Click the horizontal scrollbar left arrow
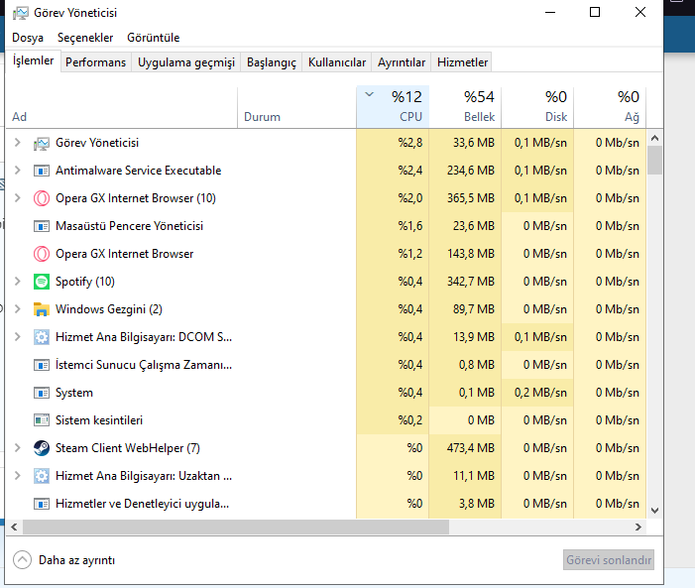695x588 pixels. point(14,527)
